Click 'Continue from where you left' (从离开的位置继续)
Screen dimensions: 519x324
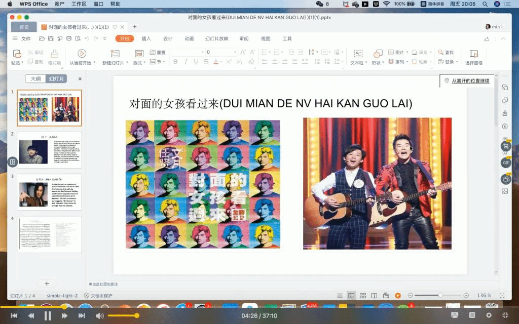[470, 80]
